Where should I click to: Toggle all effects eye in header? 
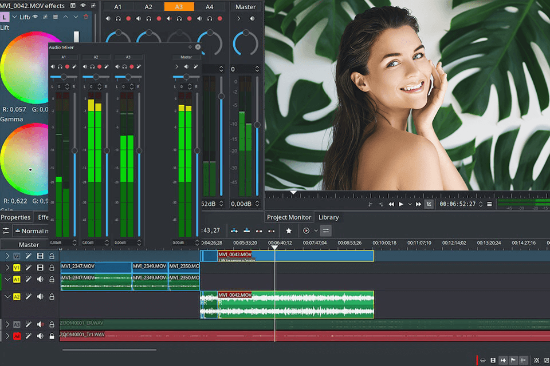click(x=83, y=6)
